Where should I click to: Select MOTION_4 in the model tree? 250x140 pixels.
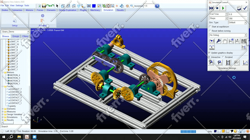(x=15, y=75)
